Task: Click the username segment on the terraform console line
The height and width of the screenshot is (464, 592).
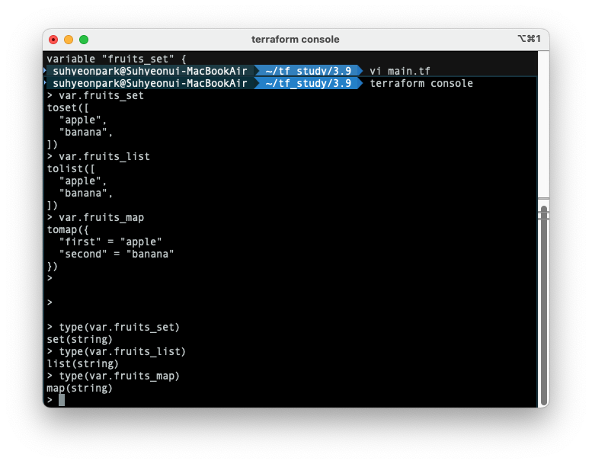Action: coord(150,84)
